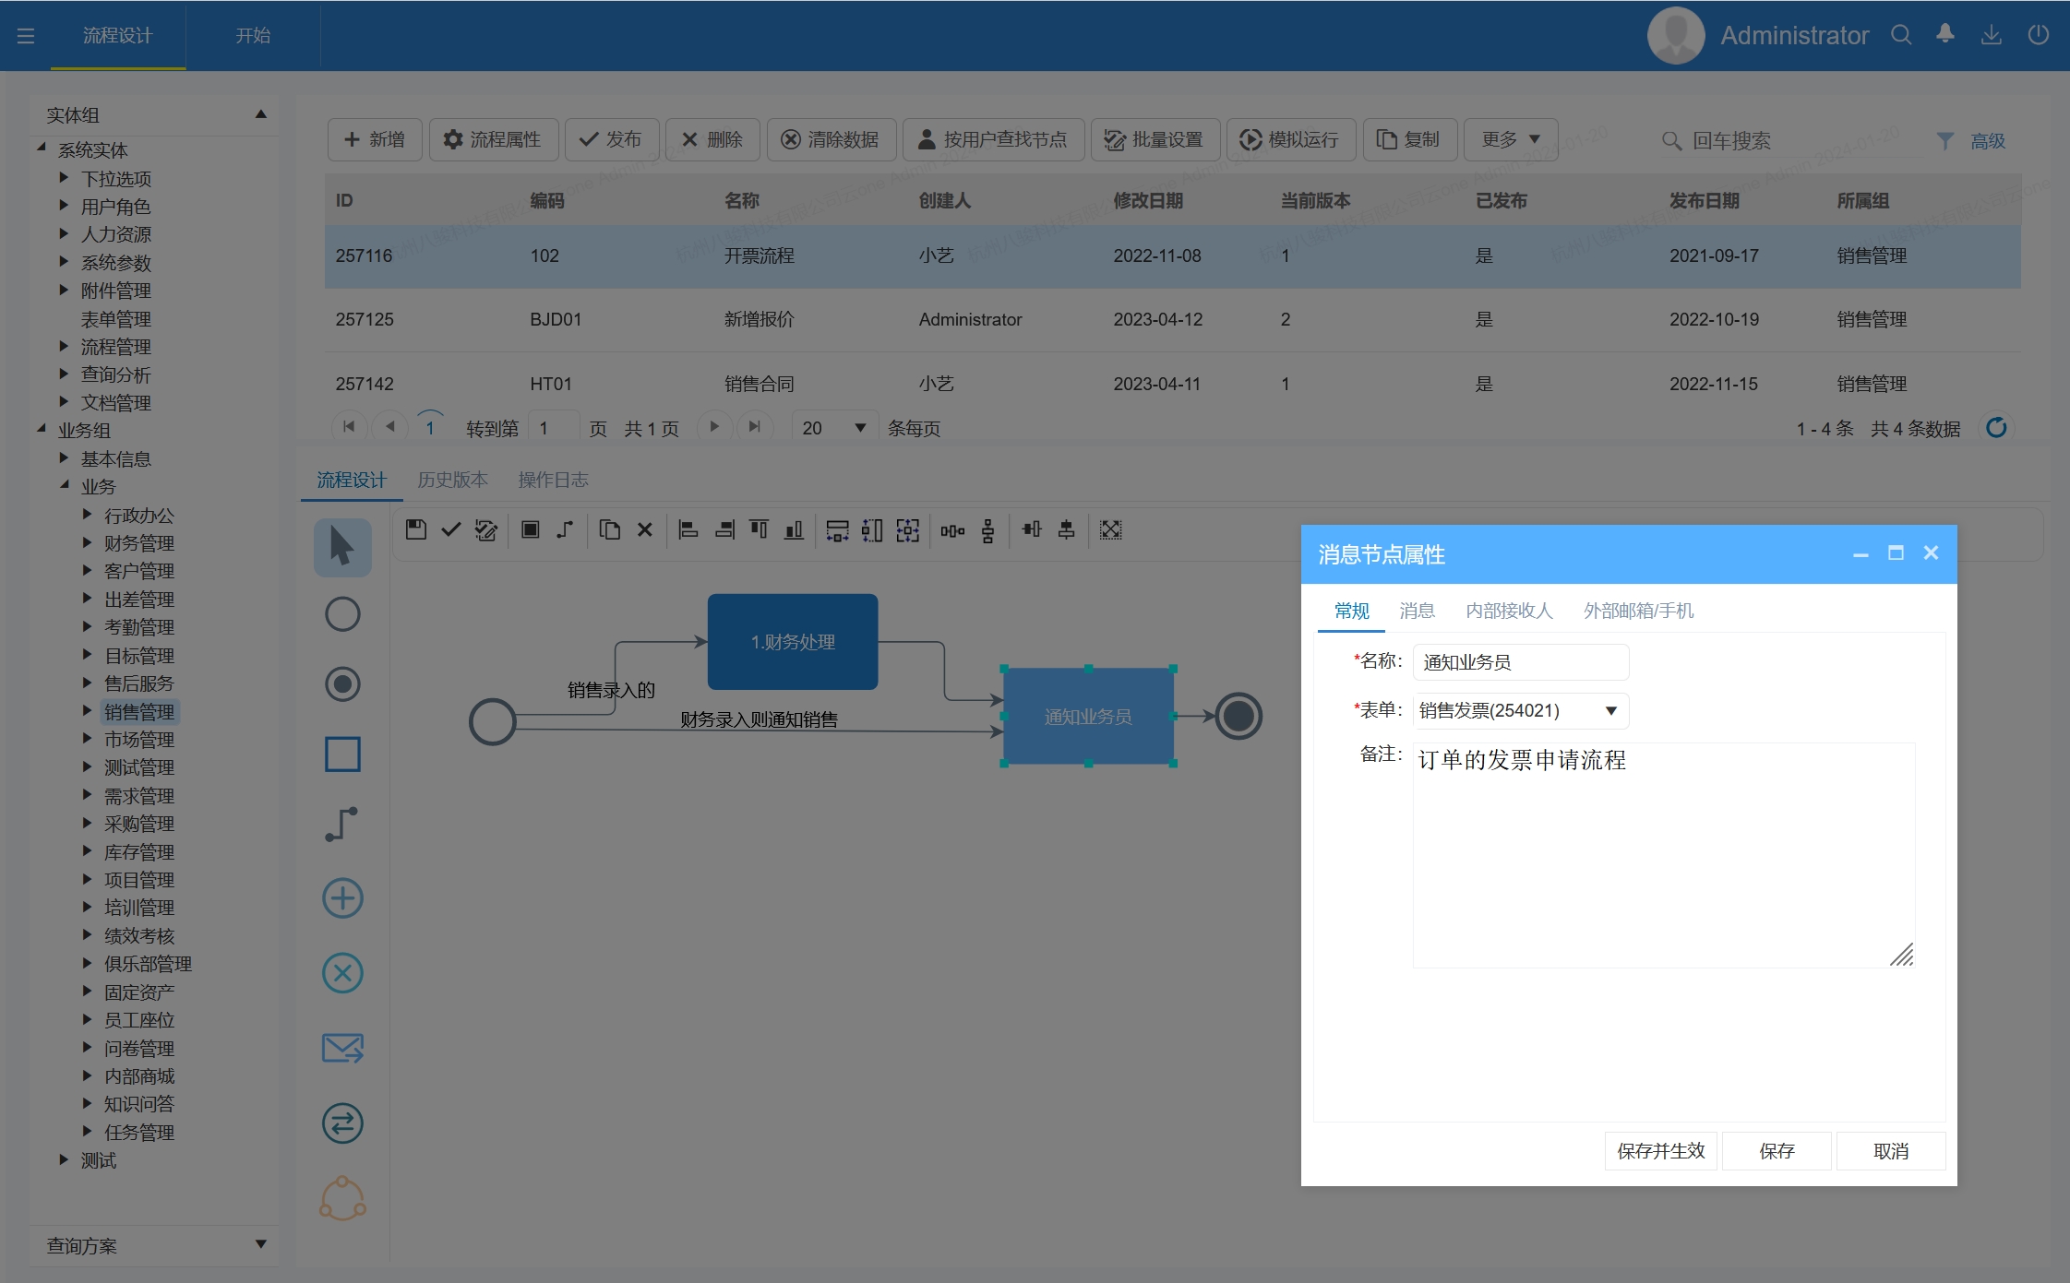Viewport: 2070px width, 1283px height.
Task: Click the save diagram floppy icon
Action: pyautogui.click(x=416, y=529)
